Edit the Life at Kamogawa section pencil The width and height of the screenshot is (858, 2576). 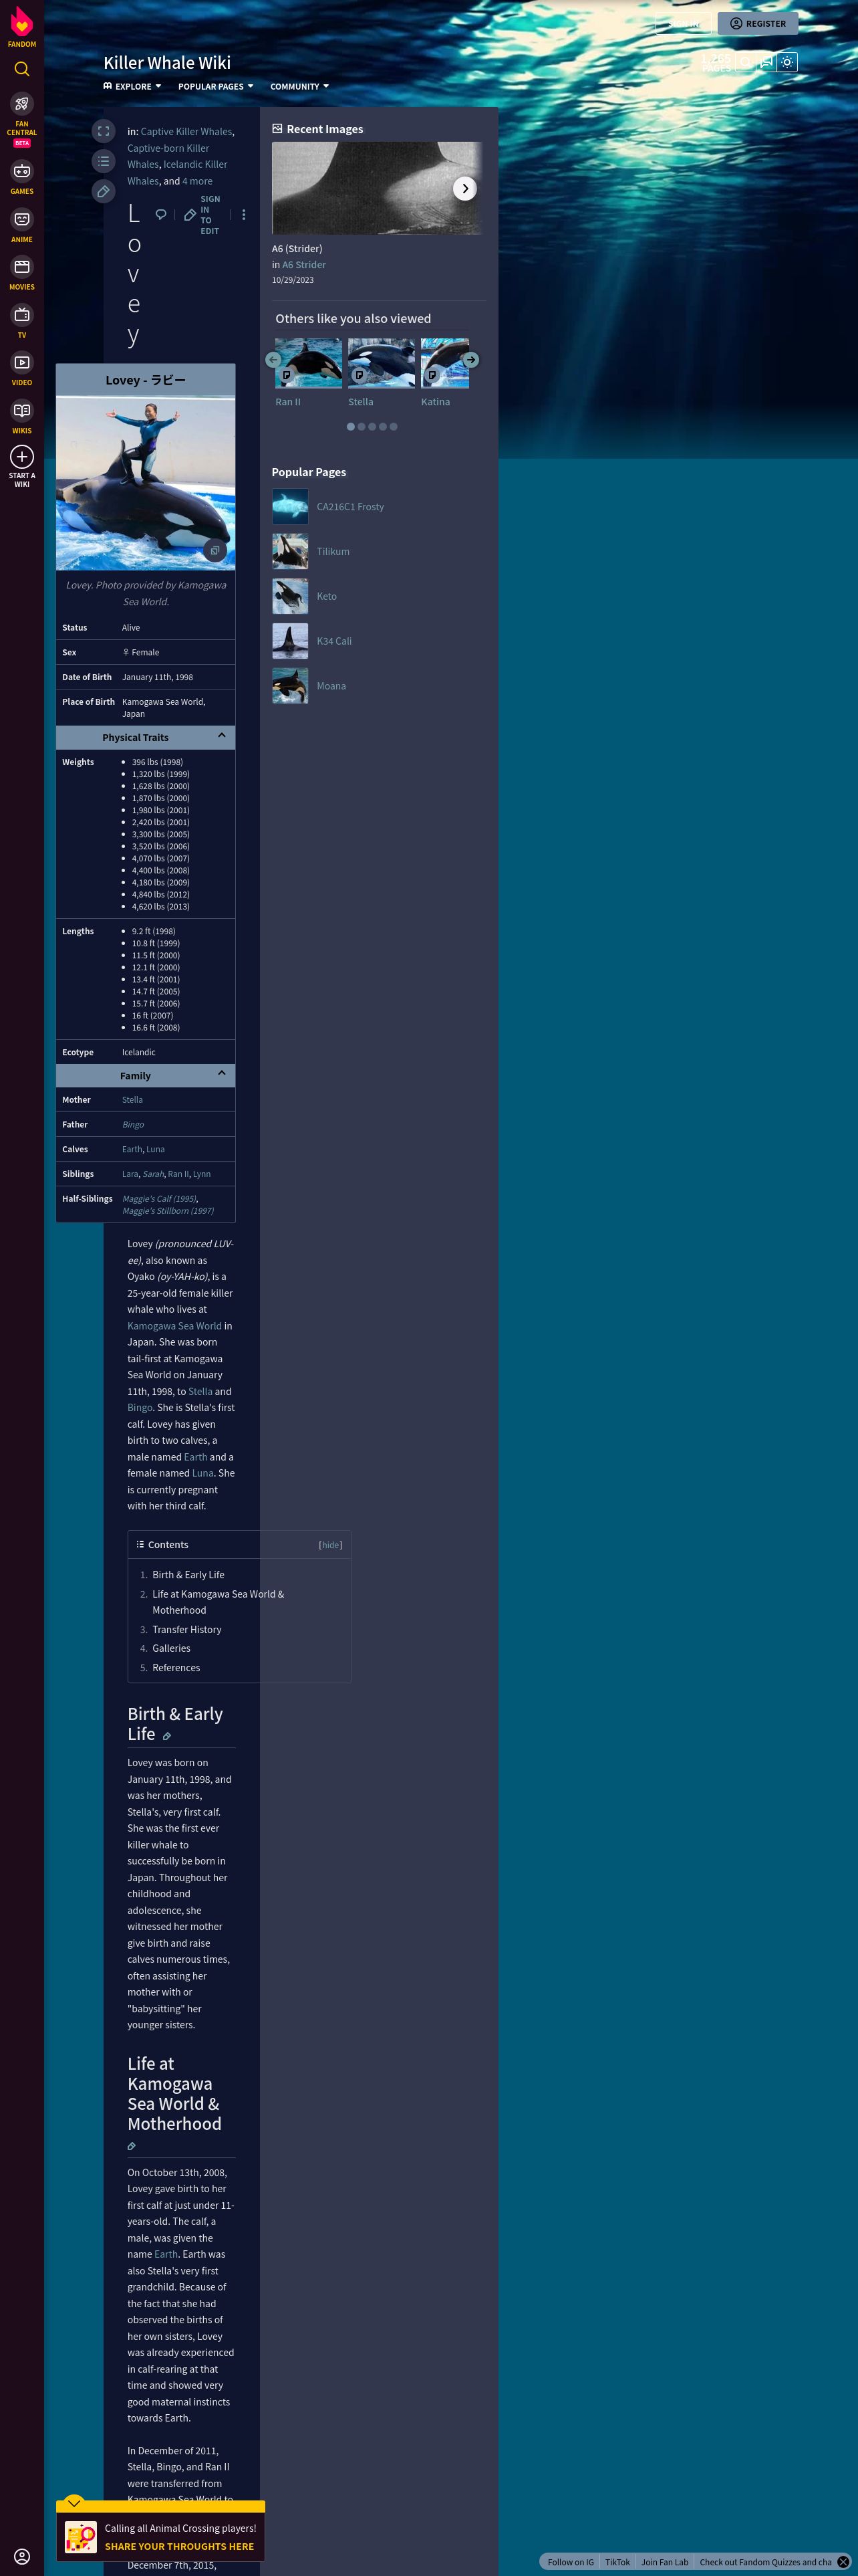coord(132,2146)
